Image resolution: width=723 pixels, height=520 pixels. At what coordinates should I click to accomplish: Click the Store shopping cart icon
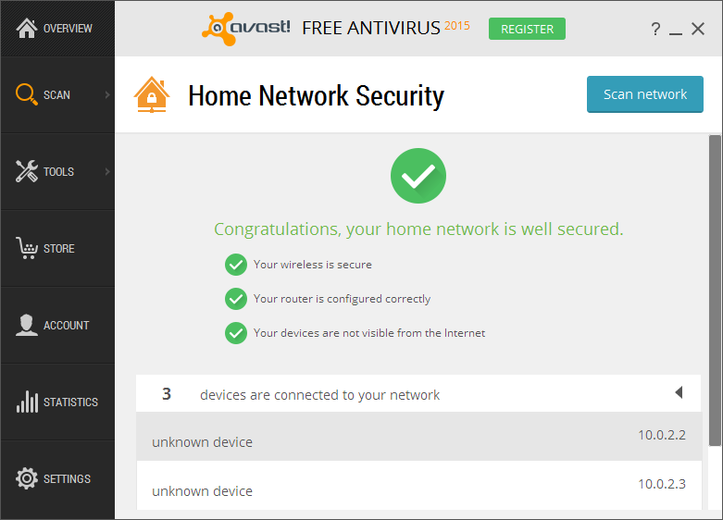point(27,248)
